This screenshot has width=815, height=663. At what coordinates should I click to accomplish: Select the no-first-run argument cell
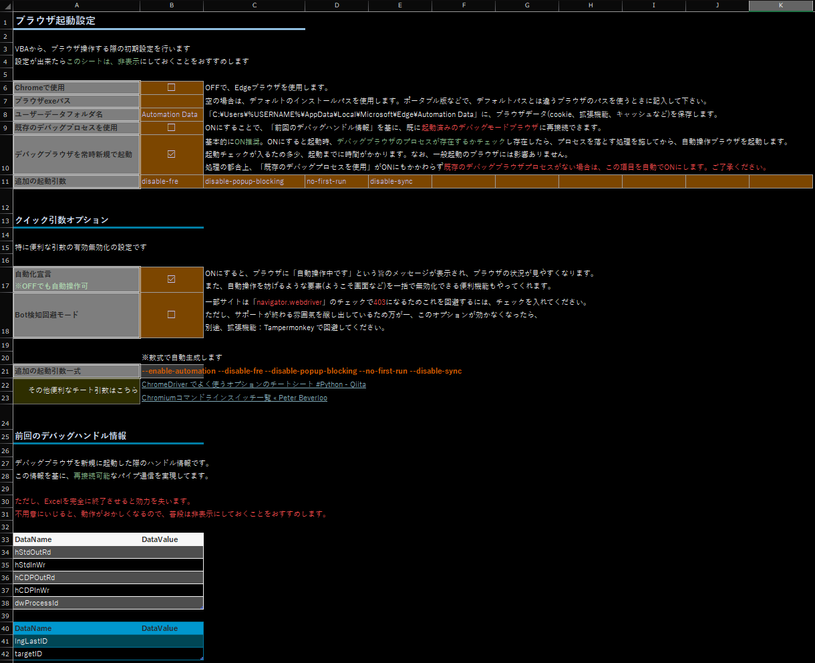point(337,181)
